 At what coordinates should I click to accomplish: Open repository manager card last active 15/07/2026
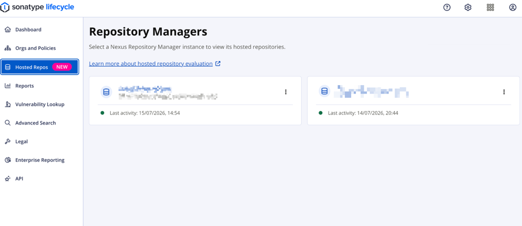click(195, 101)
